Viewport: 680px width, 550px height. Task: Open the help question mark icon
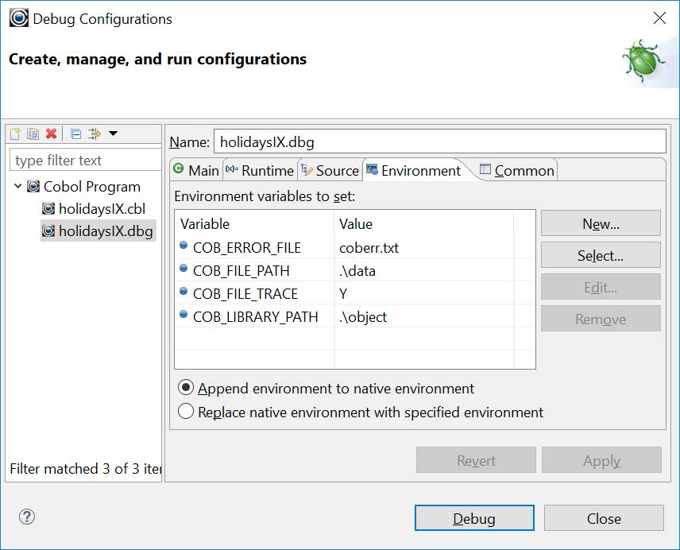tap(26, 517)
